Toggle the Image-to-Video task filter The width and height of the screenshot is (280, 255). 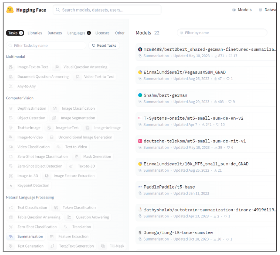(x=26, y=137)
